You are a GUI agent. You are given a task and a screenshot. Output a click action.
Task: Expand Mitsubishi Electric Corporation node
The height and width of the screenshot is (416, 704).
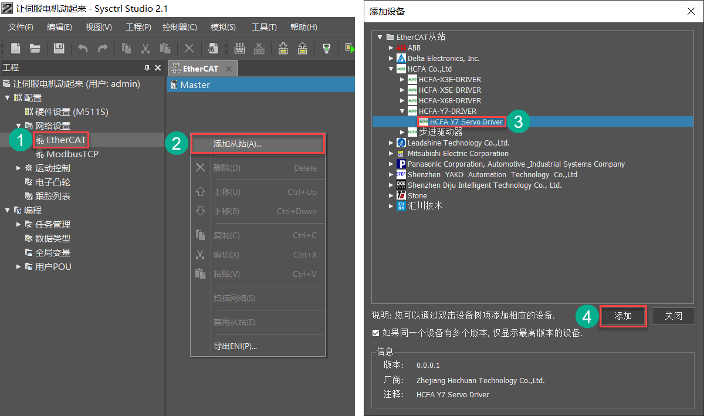(x=391, y=153)
